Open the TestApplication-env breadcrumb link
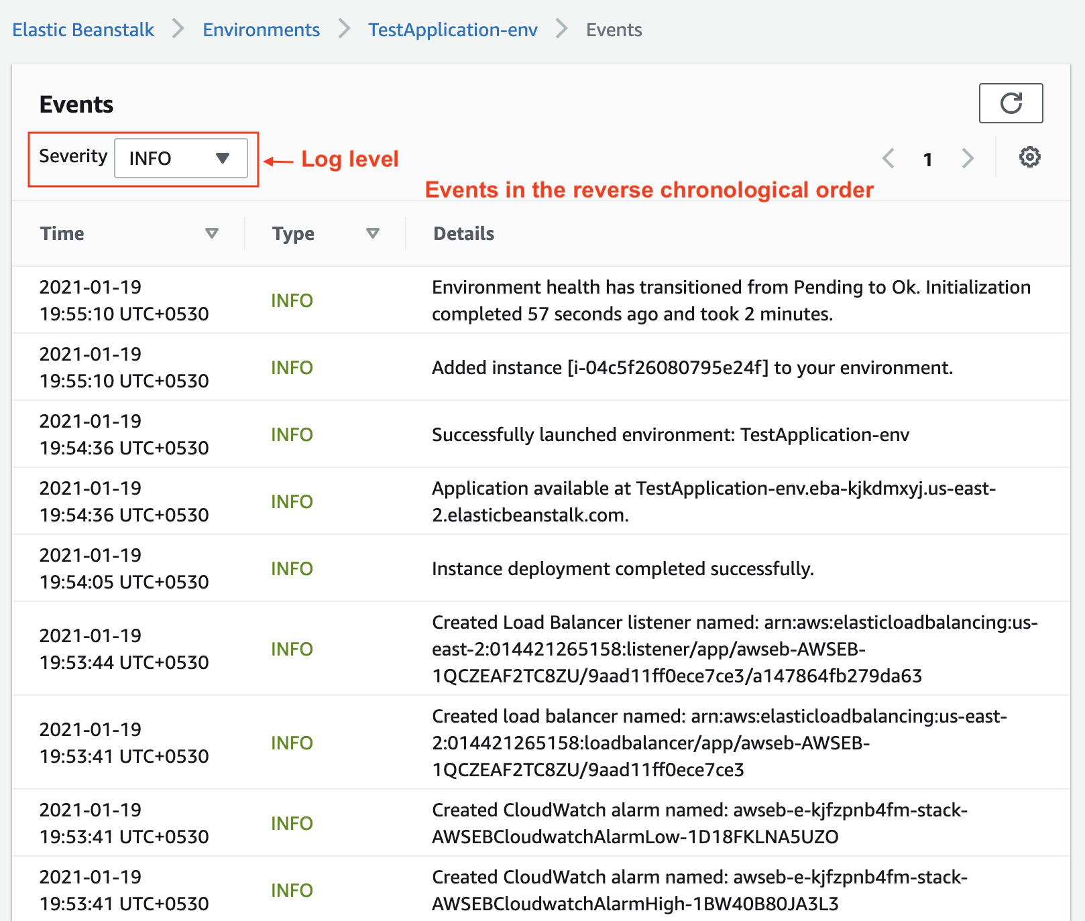Viewport: 1085px width, 921px height. point(453,29)
